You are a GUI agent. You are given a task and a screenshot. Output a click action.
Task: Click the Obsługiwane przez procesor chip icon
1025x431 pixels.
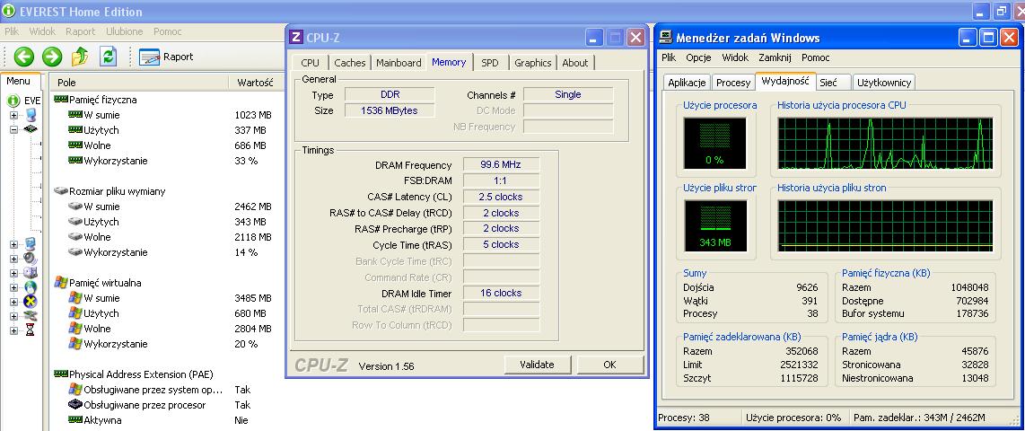coord(75,405)
